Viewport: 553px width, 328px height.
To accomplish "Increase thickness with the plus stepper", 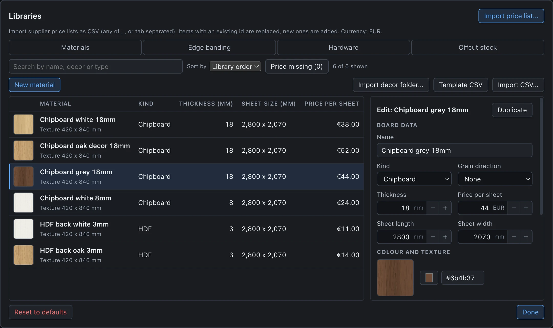I will [445, 208].
